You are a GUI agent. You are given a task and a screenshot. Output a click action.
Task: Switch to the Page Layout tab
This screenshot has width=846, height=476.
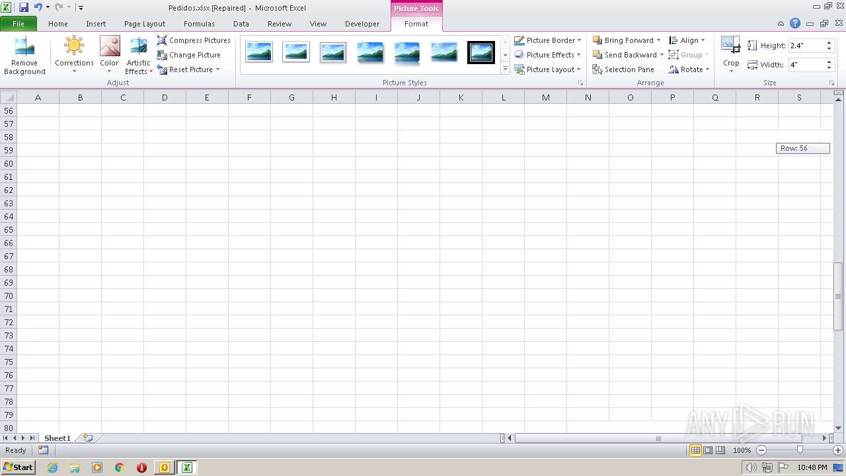point(145,24)
